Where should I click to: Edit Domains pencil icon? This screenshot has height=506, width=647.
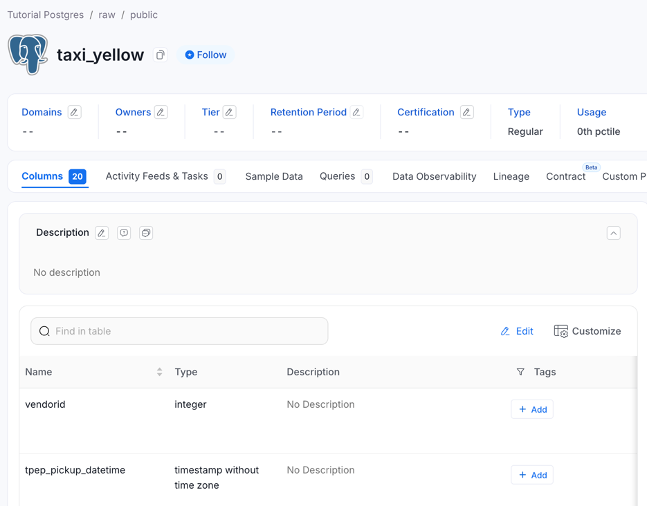[75, 112]
